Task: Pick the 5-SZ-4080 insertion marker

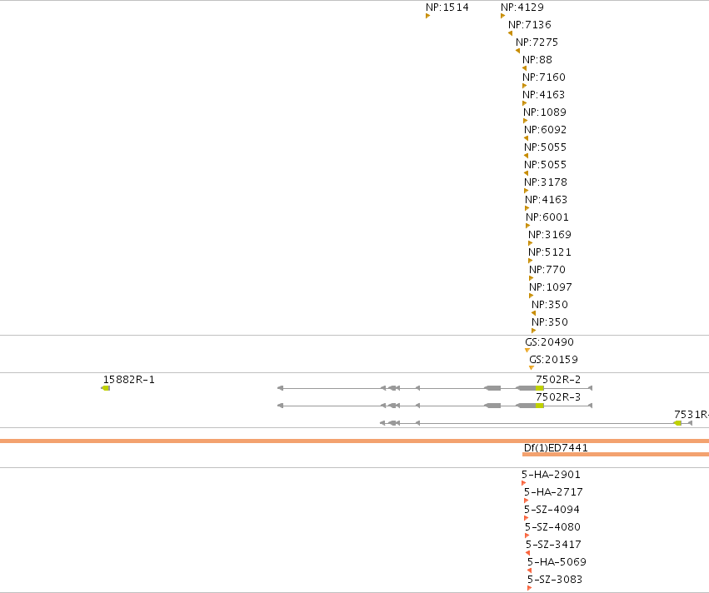Action: tap(527, 536)
